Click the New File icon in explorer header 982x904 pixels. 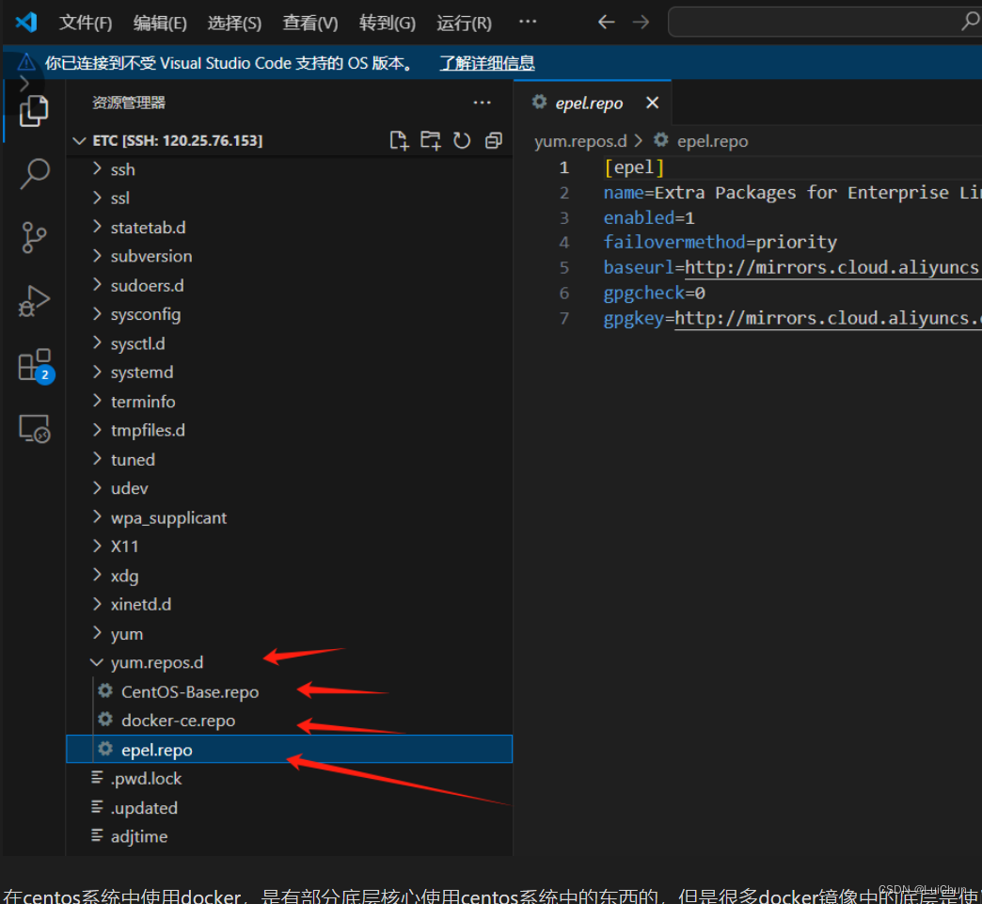pyautogui.click(x=399, y=140)
